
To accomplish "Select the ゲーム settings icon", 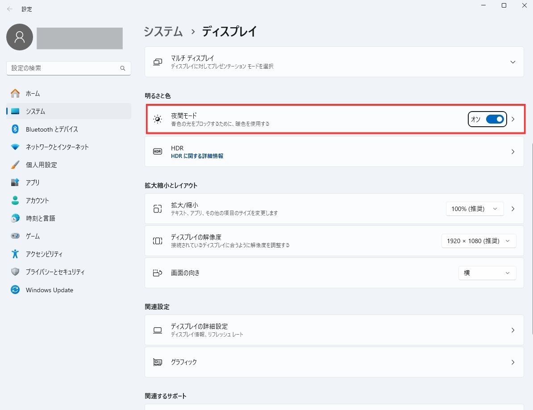I will (15, 236).
